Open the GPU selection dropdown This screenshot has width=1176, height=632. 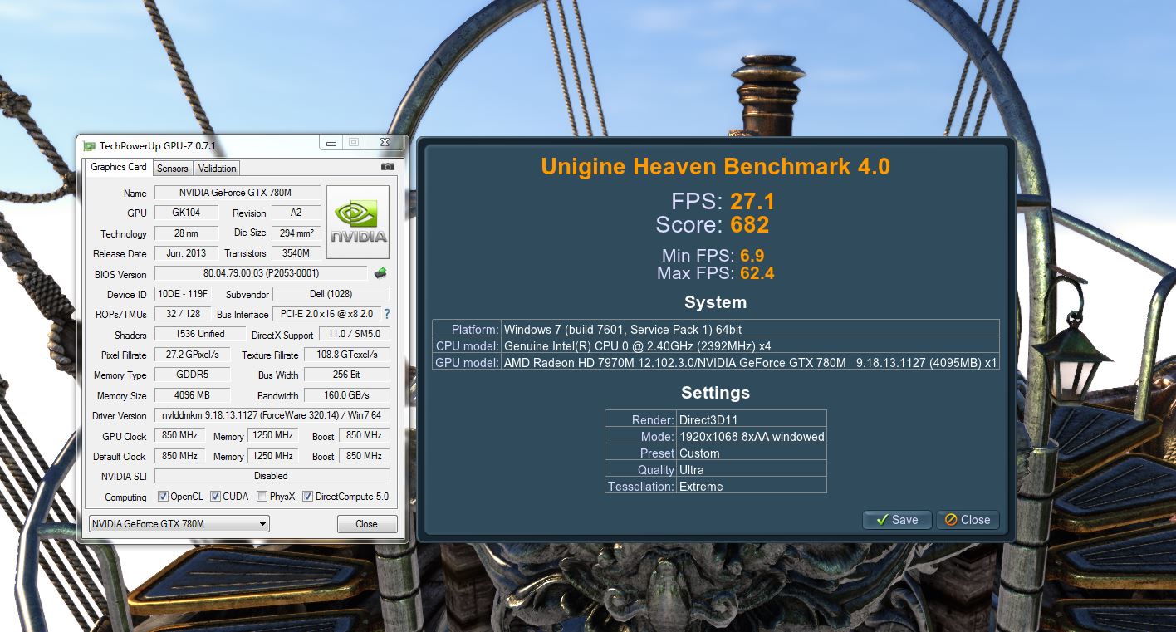(x=179, y=524)
